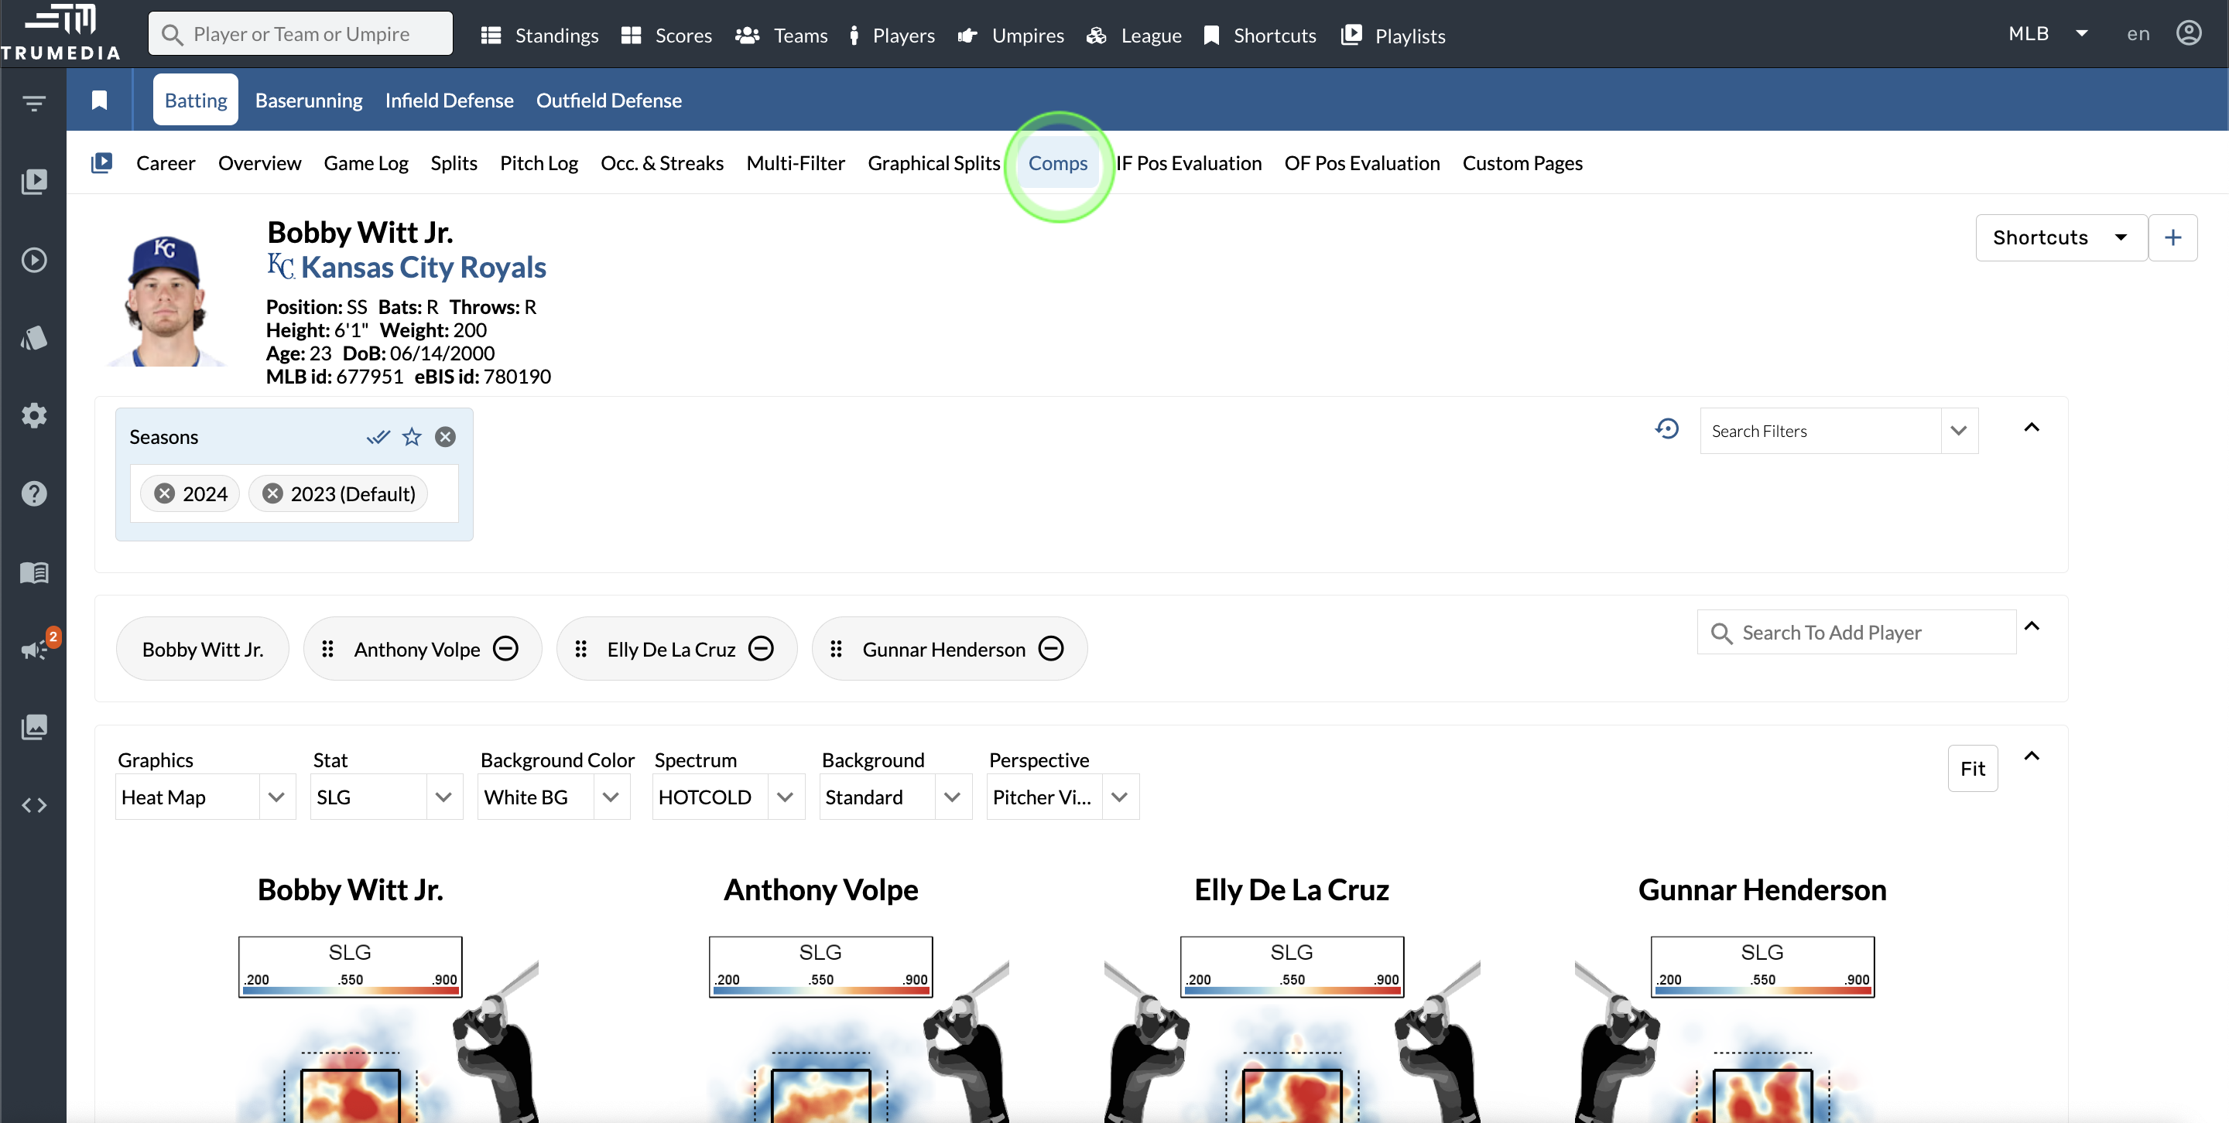Click the help question mark sidebar icon
The height and width of the screenshot is (1123, 2229).
click(33, 493)
